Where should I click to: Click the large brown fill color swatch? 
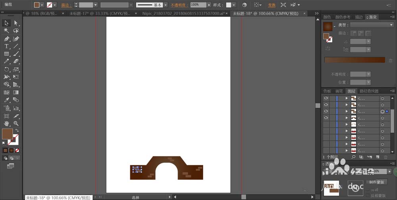[7, 134]
